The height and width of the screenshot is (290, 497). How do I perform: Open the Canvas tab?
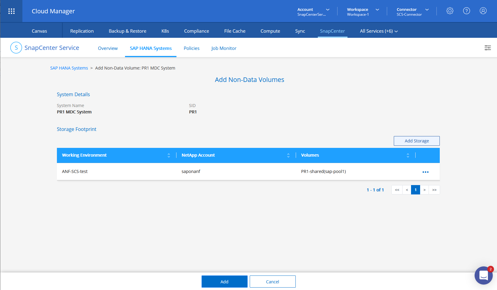pyautogui.click(x=39, y=31)
